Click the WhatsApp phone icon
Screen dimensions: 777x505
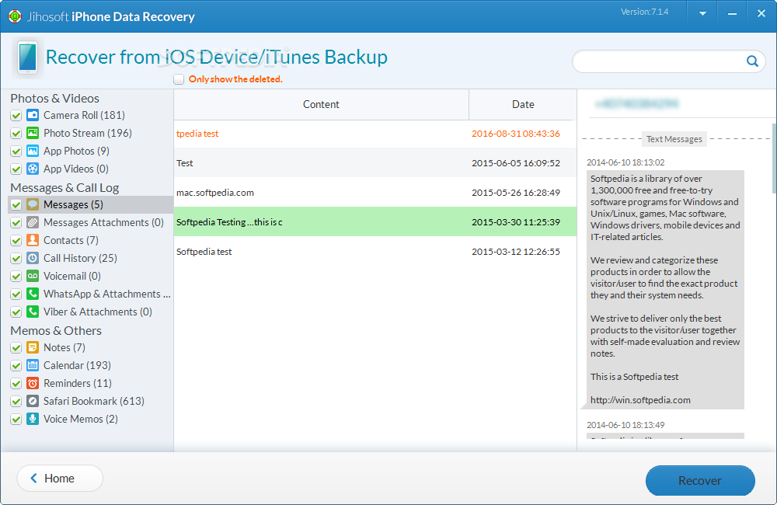[33, 294]
